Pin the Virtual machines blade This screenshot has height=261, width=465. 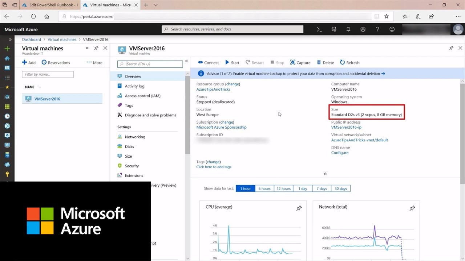click(x=96, y=48)
